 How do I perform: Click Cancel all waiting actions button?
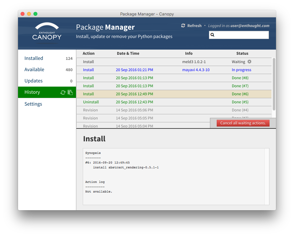pyautogui.click(x=243, y=123)
